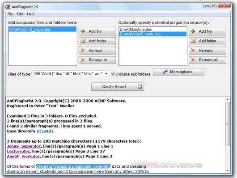Click highlighted text 'cheating (including plagiarism, inventing'
This screenshot has width=237, height=178.
pos(73,166)
